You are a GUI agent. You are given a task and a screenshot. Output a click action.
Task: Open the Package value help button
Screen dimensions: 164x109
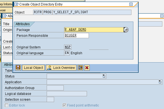click(x=126, y=30)
